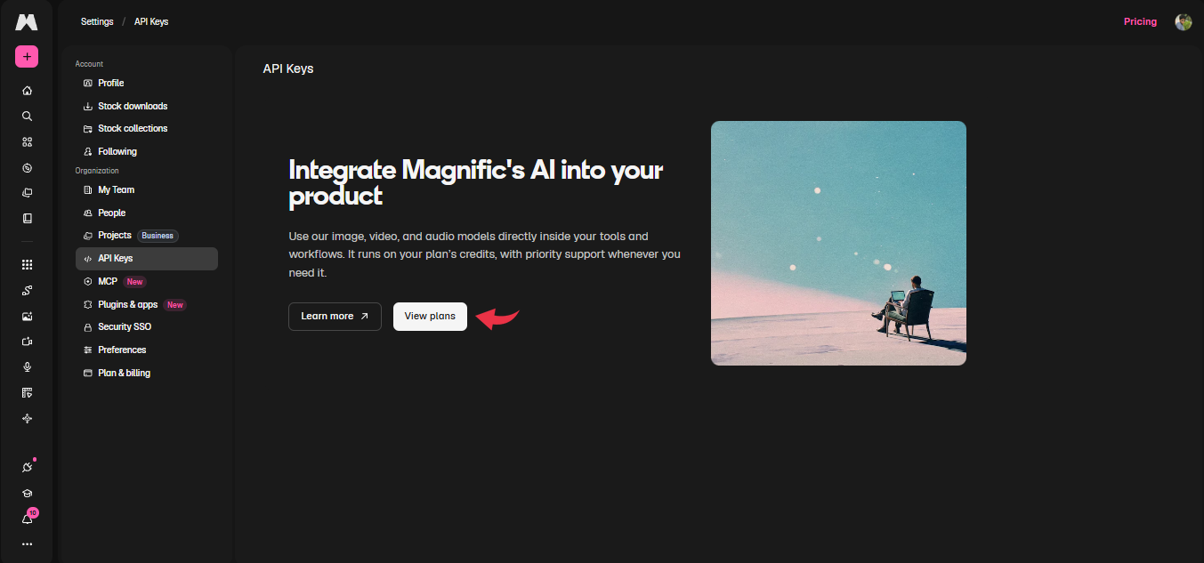Click the Pricing link in the header

click(x=1140, y=21)
